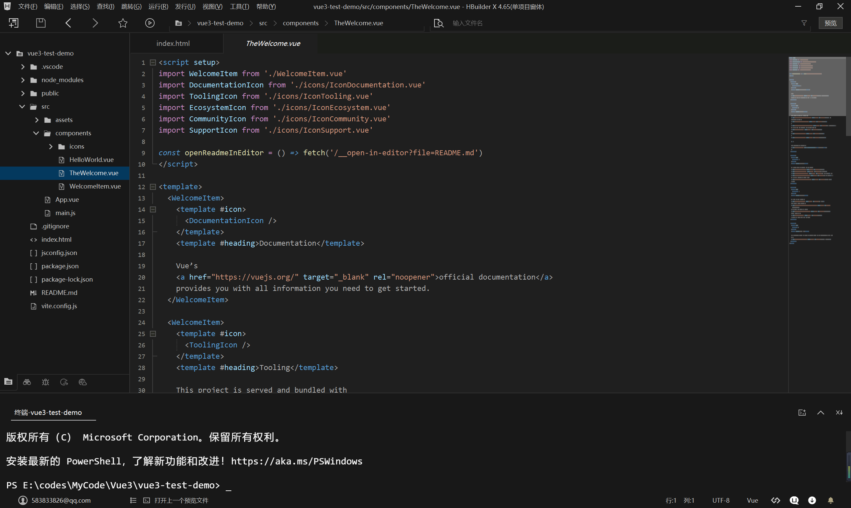The image size is (851, 508).
Task: Select the debug (bug) sidebar icon
Action: click(46, 382)
